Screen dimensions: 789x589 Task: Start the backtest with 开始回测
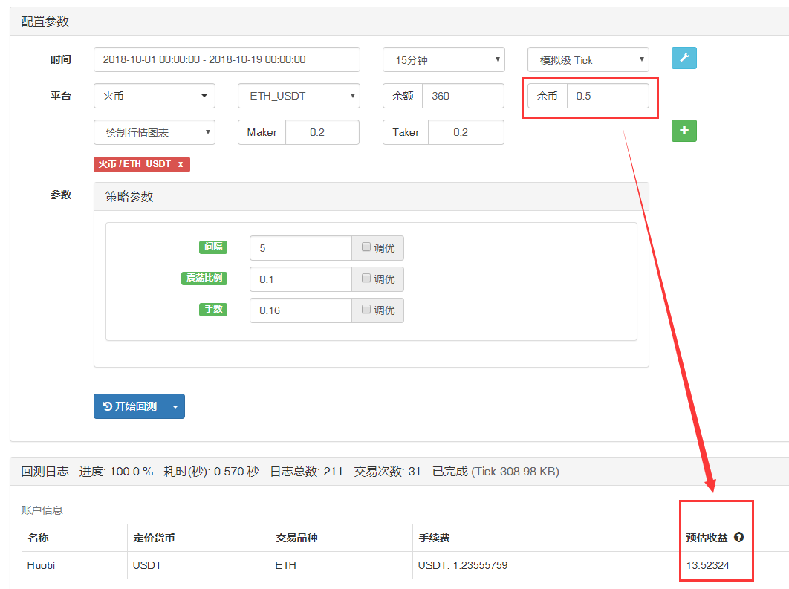(134, 406)
